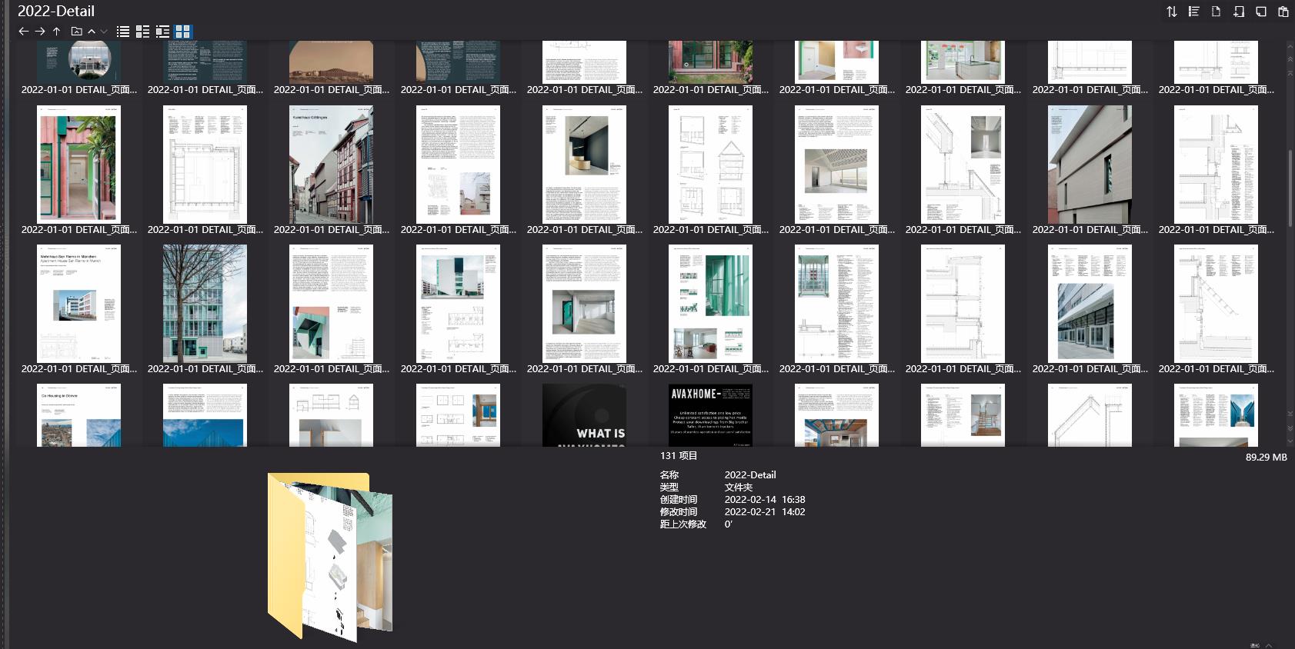Click the 2022-Detail folder title
Screen dimensions: 1295x649
pos(56,11)
